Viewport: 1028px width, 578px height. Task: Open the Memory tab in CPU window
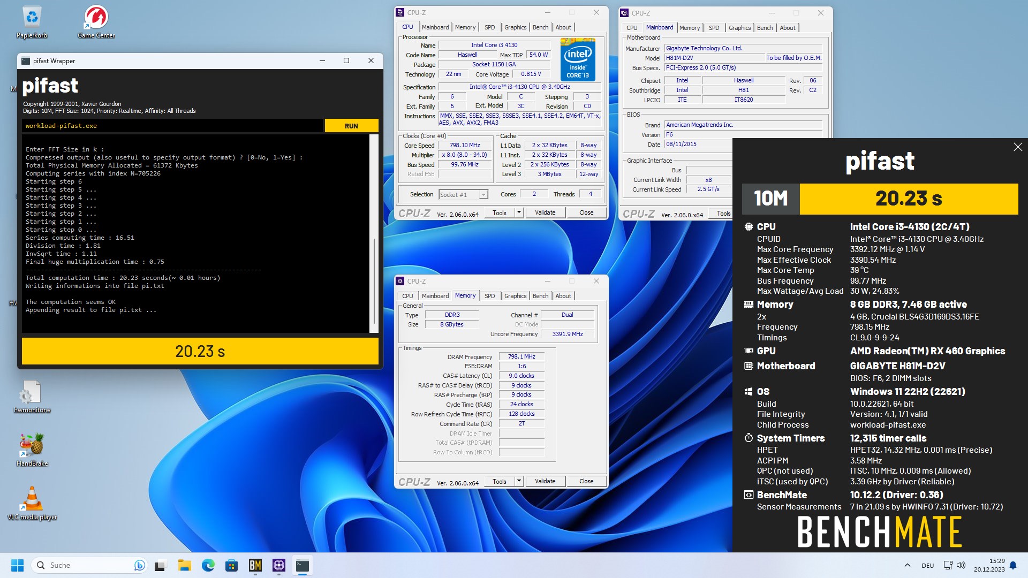click(465, 27)
